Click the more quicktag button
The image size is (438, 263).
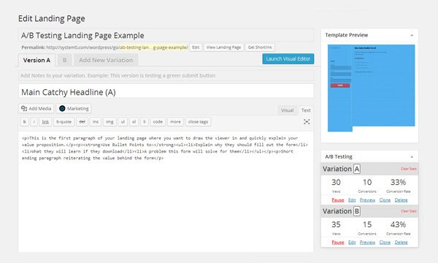point(175,122)
